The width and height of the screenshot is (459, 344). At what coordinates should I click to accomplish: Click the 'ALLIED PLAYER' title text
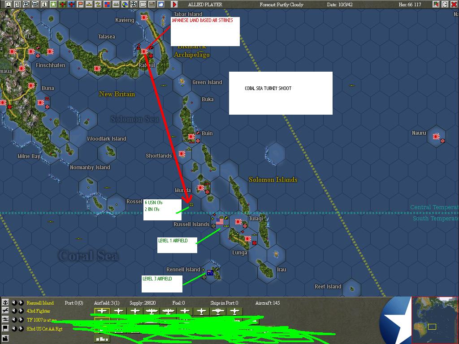205,4
